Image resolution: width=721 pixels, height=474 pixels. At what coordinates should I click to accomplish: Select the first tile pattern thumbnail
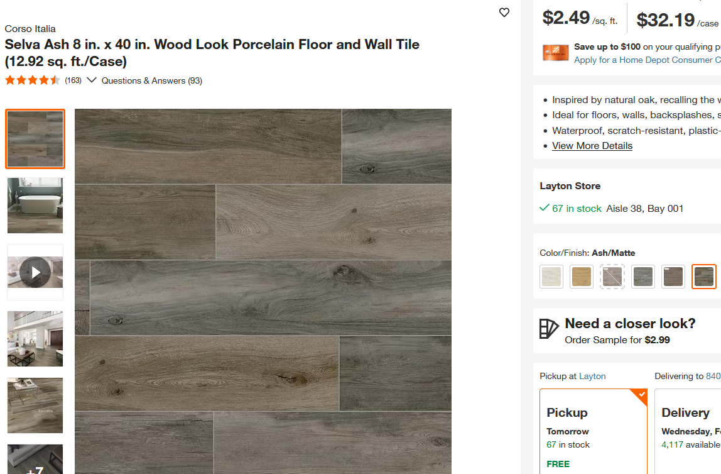tap(35, 139)
